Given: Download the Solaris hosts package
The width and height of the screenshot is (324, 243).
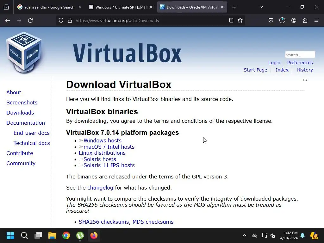Looking at the screenshot, I should (100, 159).
